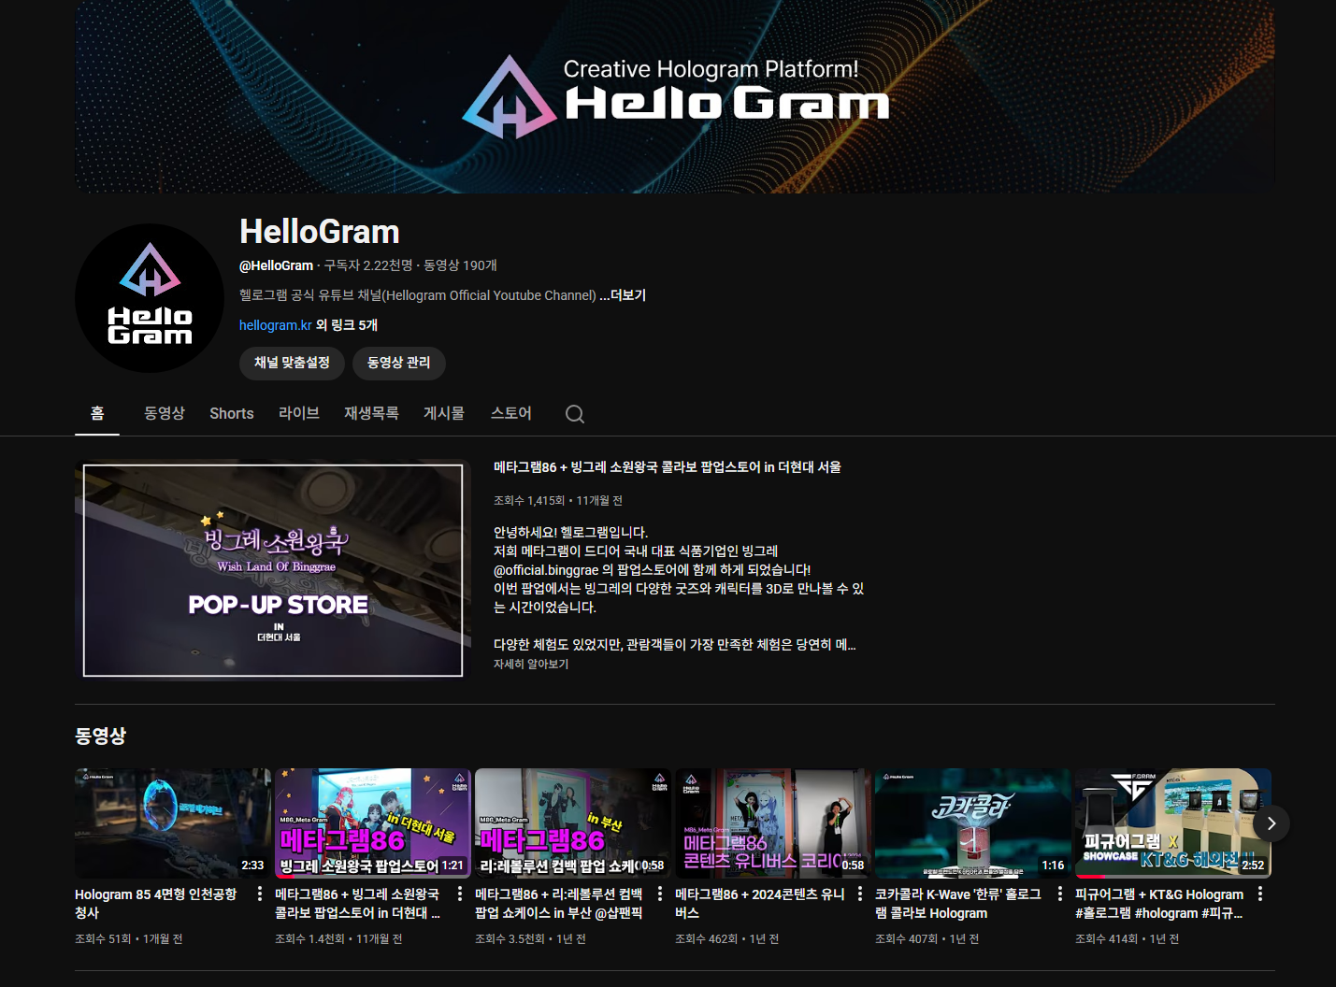
Task: Open options menu for 2024콘텐츠 유니버스 video
Action: [860, 894]
